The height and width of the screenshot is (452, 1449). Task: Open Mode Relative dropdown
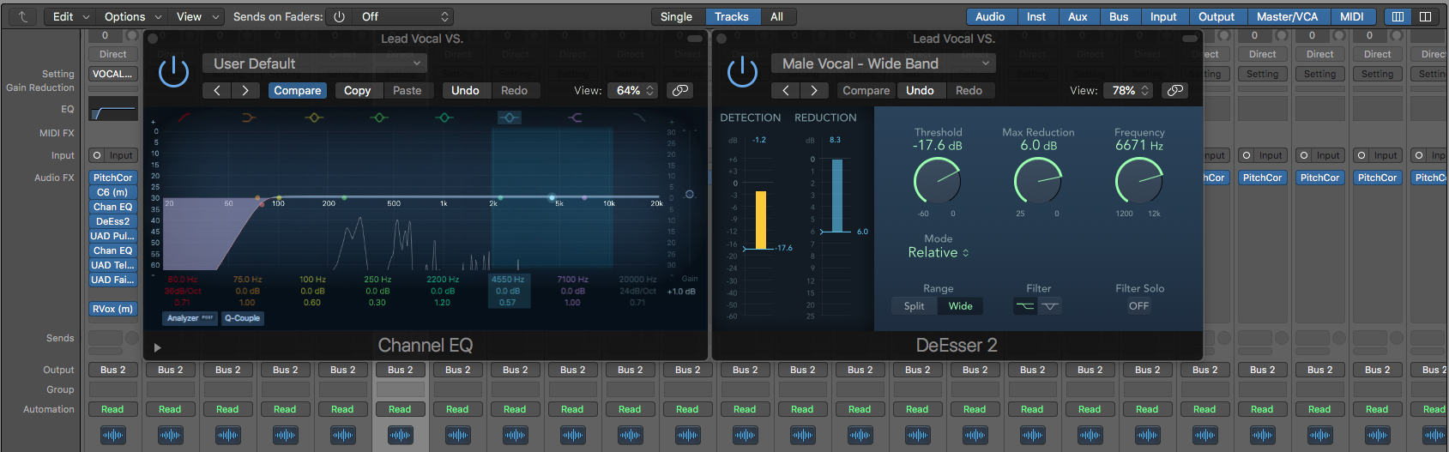[939, 253]
